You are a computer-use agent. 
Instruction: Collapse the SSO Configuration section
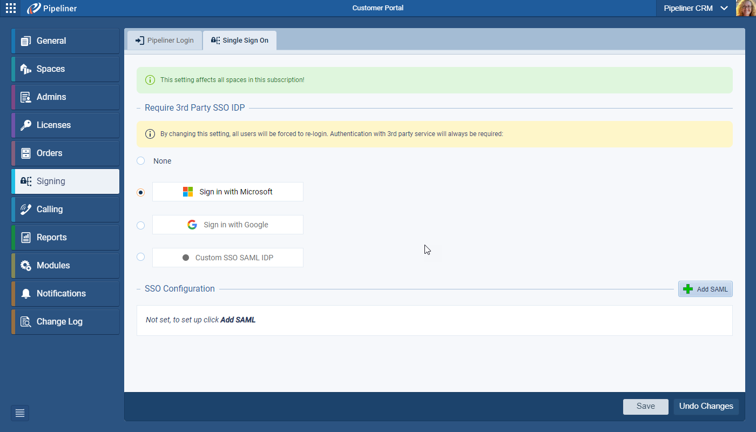coord(139,289)
